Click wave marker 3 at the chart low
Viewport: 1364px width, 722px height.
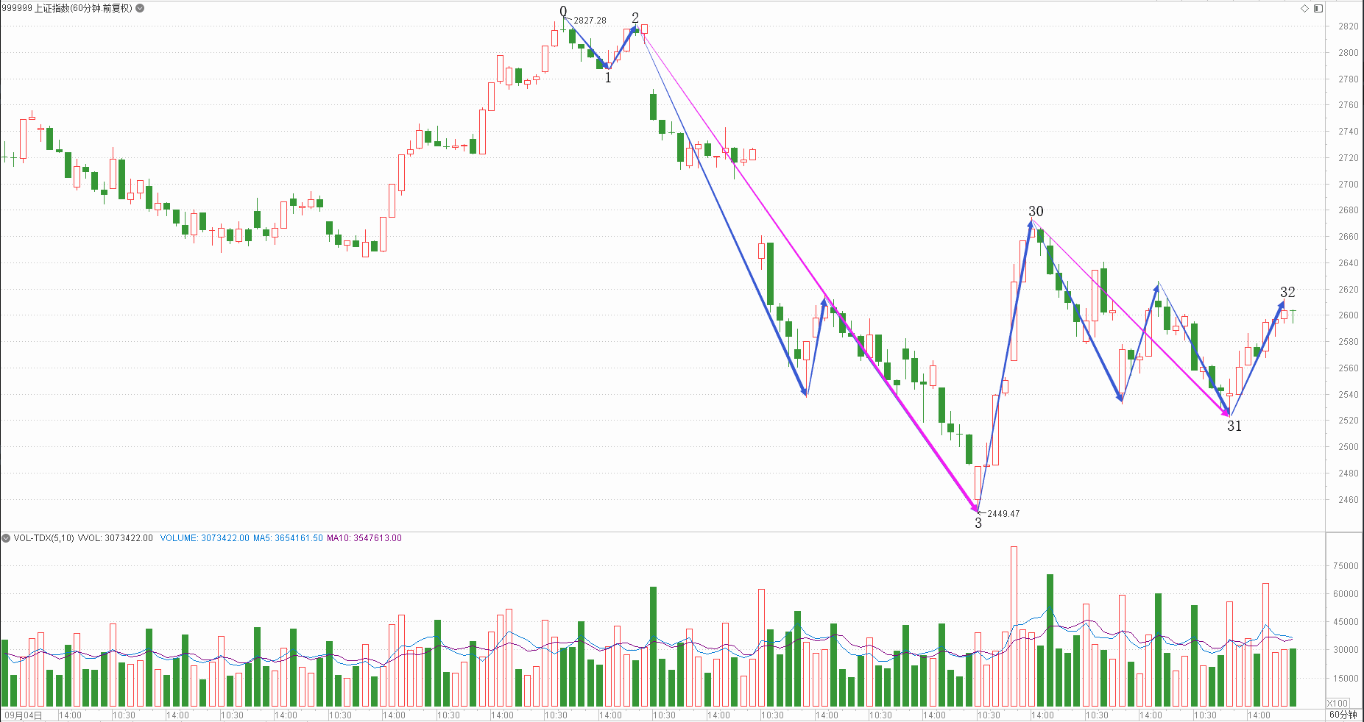tap(978, 523)
